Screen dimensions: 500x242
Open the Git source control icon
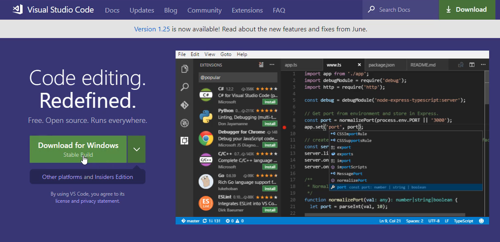coord(185,105)
